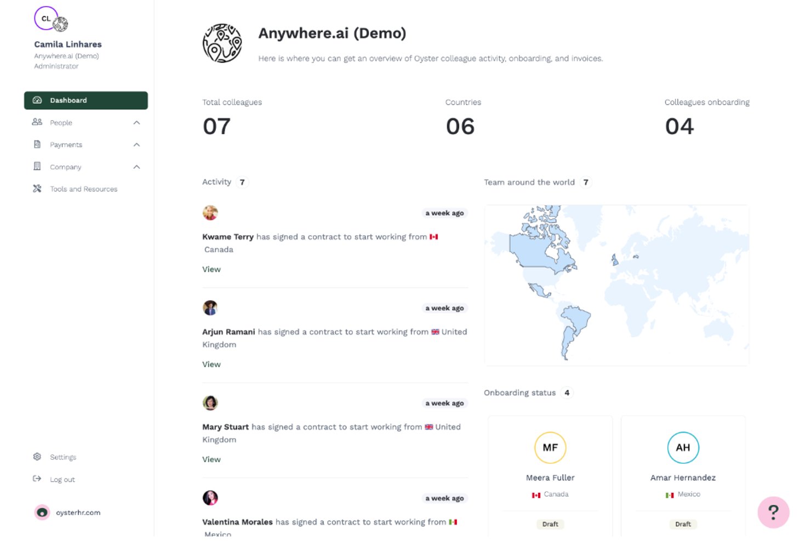Image resolution: width=811 pixels, height=541 pixels.
Task: Open the Payments menu item
Action: click(x=86, y=145)
